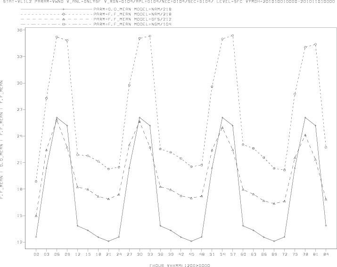Select x-axis forecast hour label 45
The height and width of the screenshot is (267, 337).
click(191, 254)
